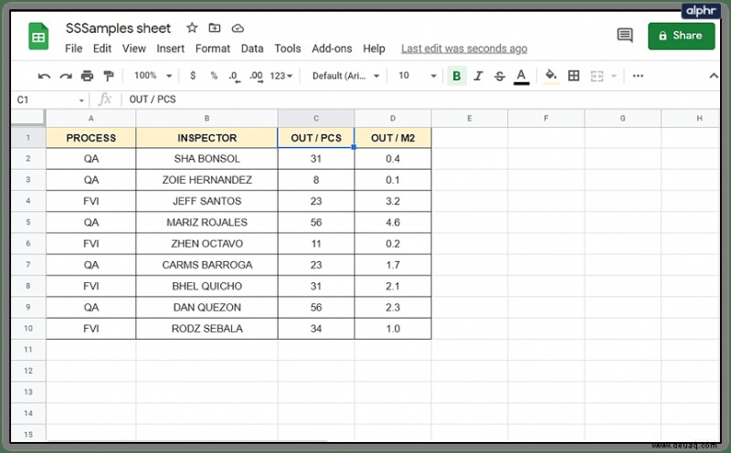
Task: Select the OUT / M2 header cell
Action: coord(393,138)
